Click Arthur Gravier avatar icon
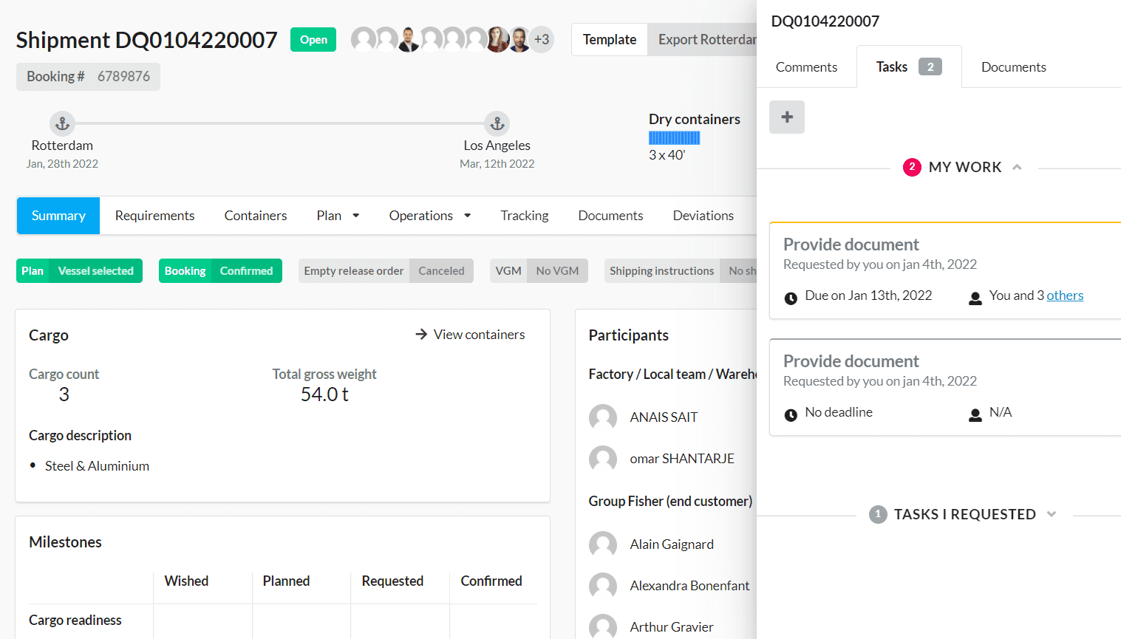Viewport: 1121px width, 639px height. [x=603, y=626]
